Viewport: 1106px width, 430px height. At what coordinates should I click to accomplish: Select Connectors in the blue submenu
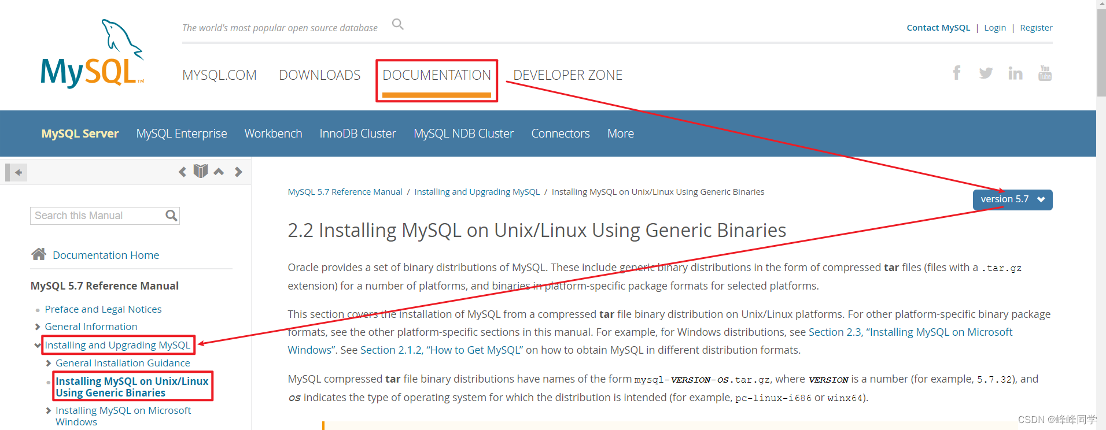[561, 134]
